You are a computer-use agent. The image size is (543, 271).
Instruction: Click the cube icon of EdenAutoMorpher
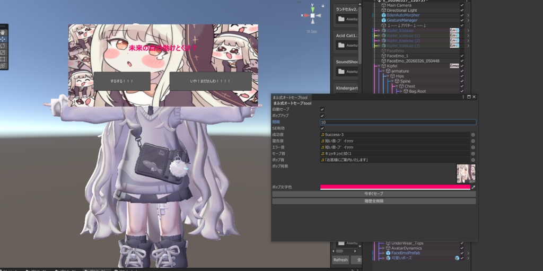[x=384, y=15]
